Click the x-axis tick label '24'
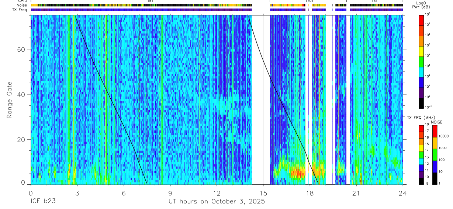 click(402, 193)
